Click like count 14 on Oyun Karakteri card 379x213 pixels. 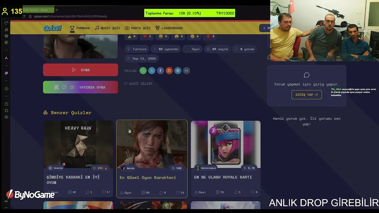(180, 193)
